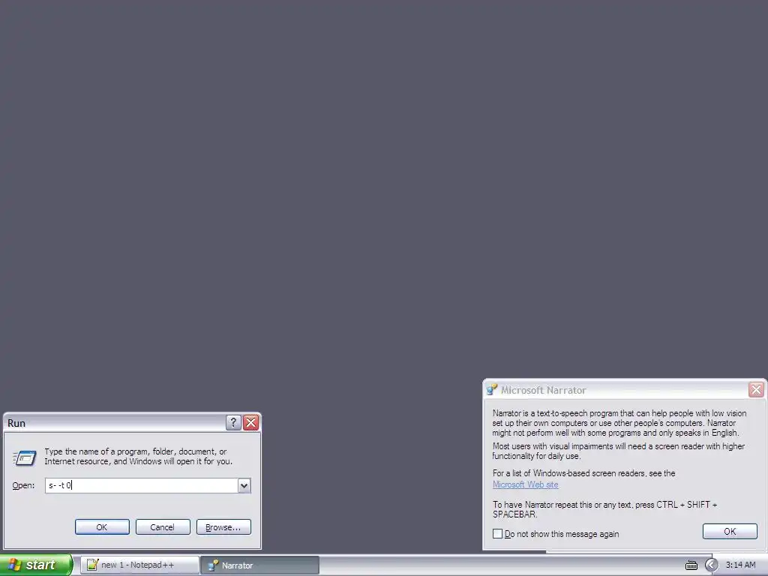Close the Microsoft Narrator window

[x=756, y=390]
